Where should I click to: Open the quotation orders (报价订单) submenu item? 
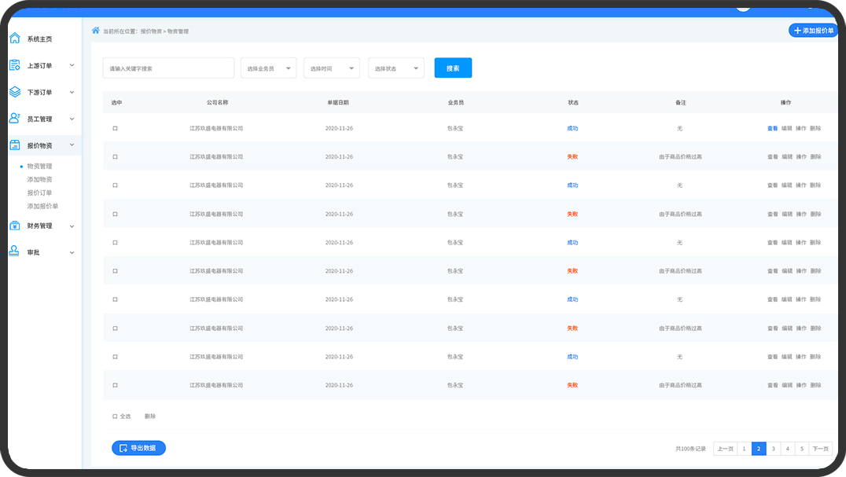[x=39, y=193]
